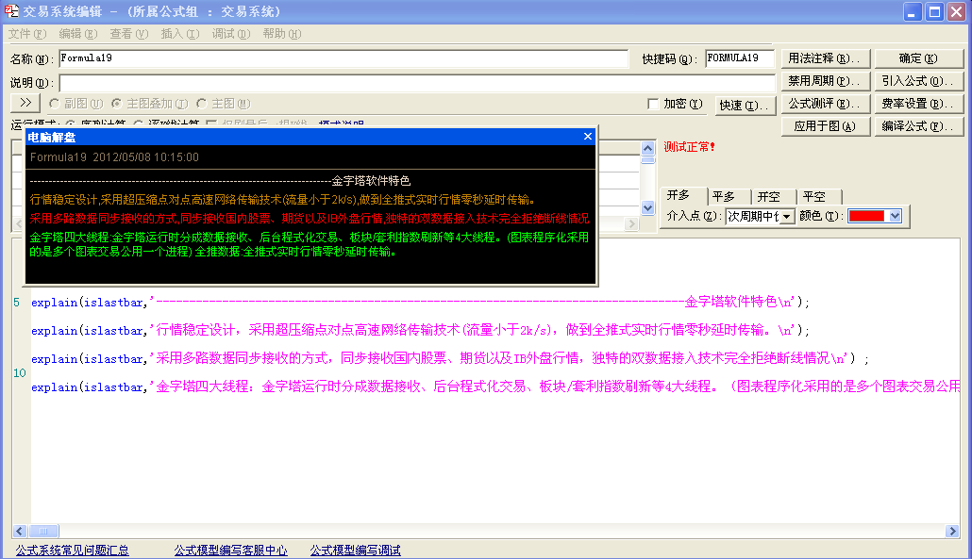Click the application icon in title bar
This screenshot has width=972, height=559.
(x=11, y=11)
